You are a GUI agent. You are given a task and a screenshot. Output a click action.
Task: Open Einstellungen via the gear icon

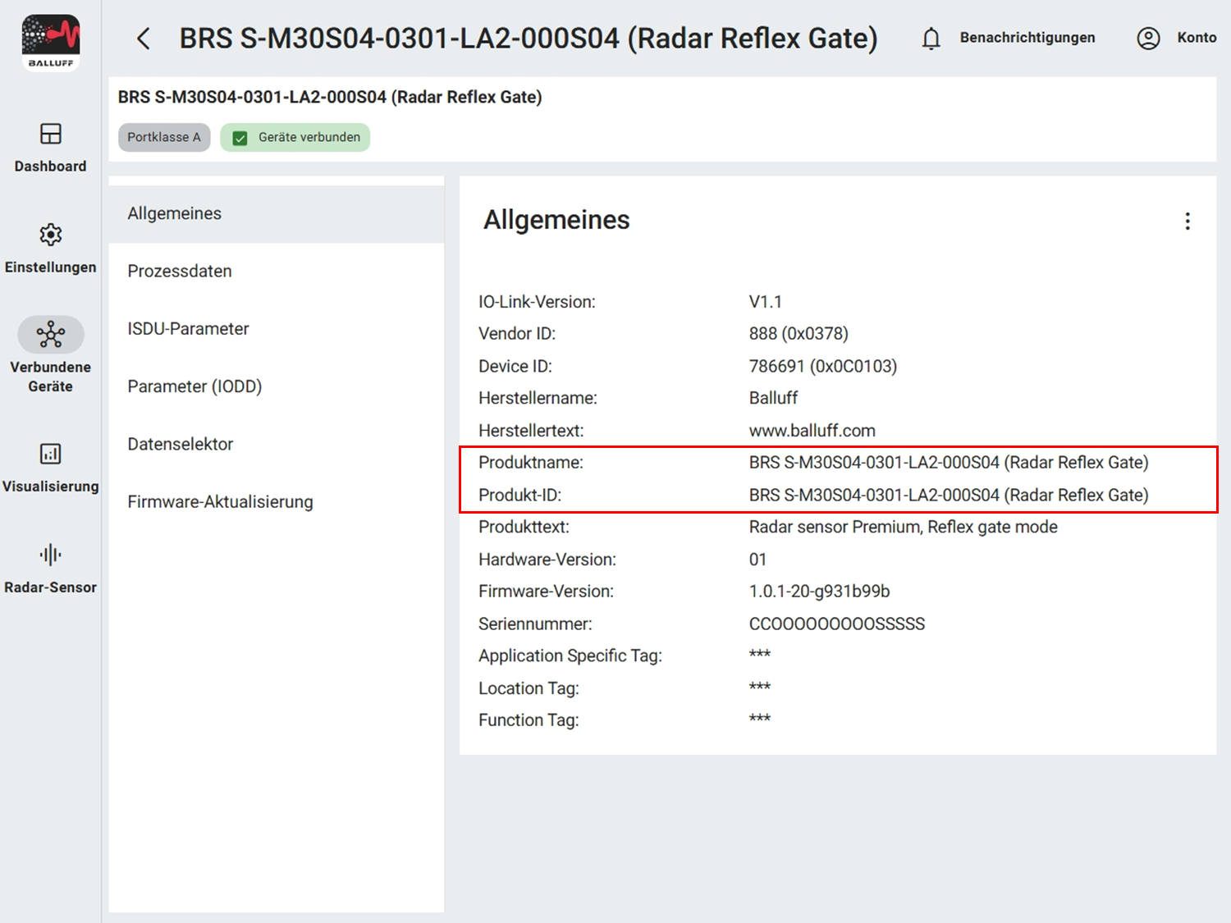coord(50,246)
